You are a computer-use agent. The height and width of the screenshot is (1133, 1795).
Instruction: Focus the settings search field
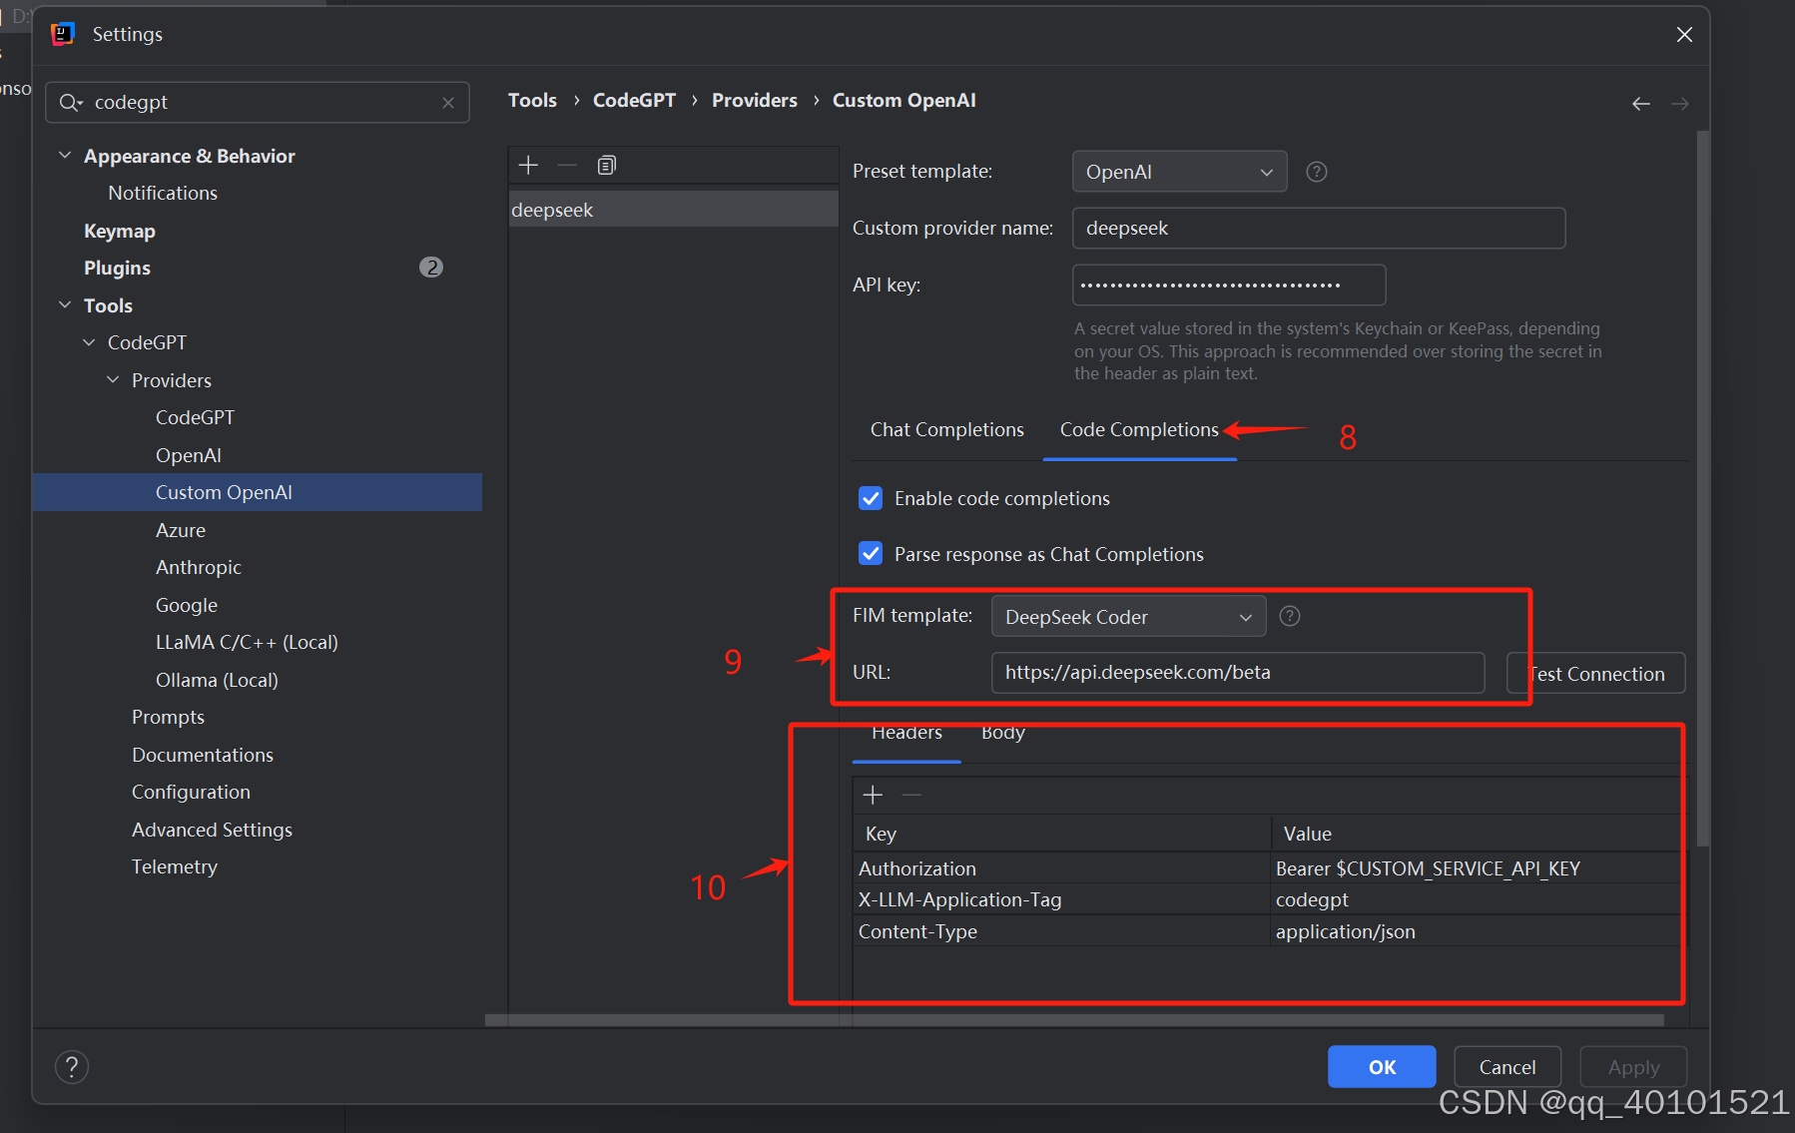(x=258, y=103)
